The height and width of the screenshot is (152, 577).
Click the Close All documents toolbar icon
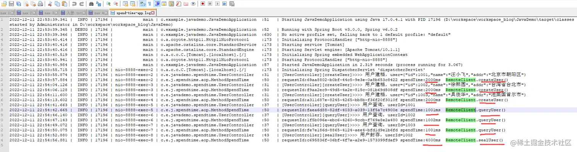coord(33,4)
